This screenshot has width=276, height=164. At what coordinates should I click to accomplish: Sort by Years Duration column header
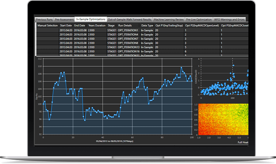[97, 25]
